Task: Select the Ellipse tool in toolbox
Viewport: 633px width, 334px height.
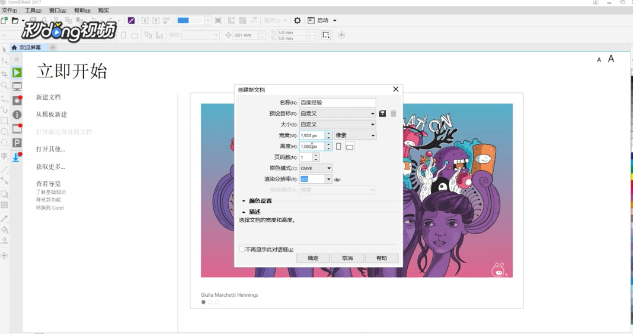Action: (4, 132)
